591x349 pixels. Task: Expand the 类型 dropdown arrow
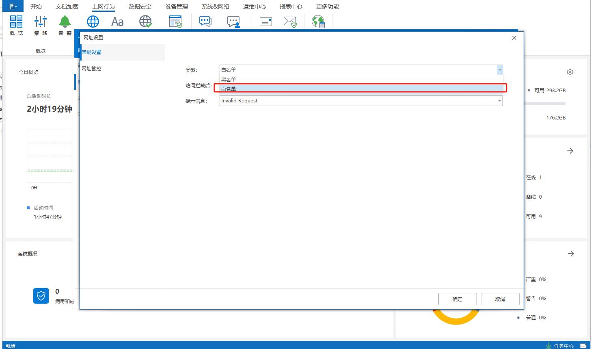[500, 70]
